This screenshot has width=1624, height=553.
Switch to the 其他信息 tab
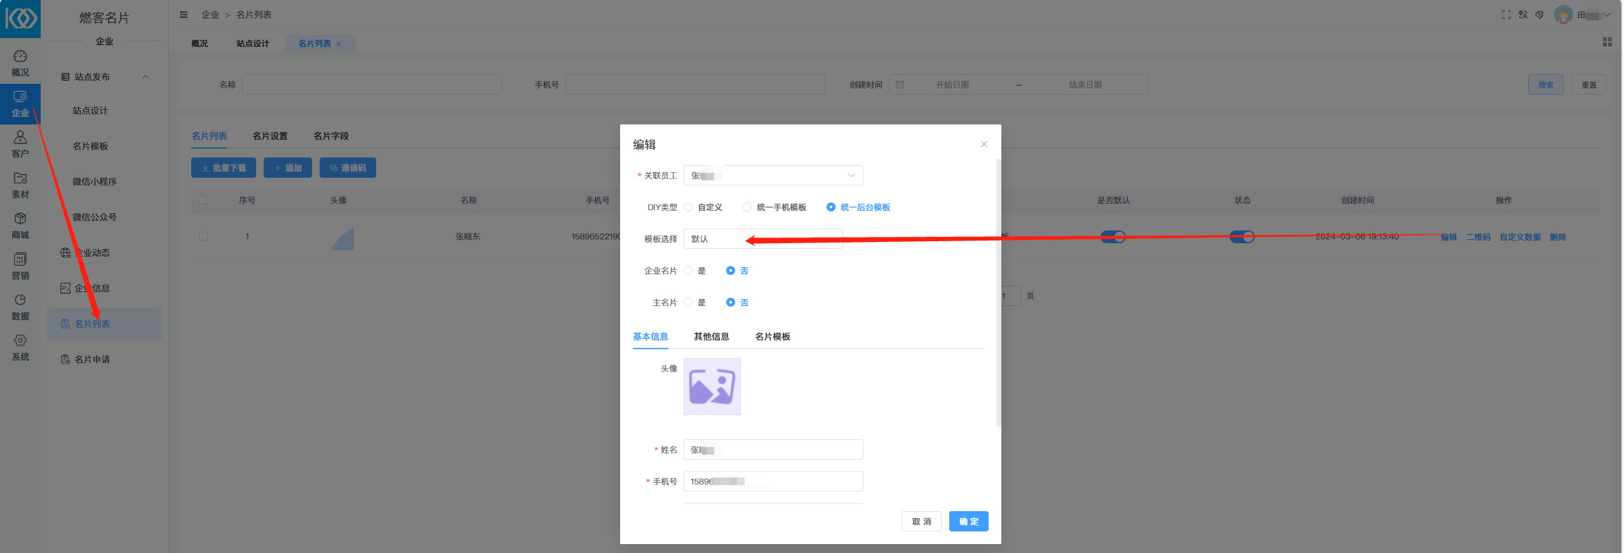coord(711,336)
